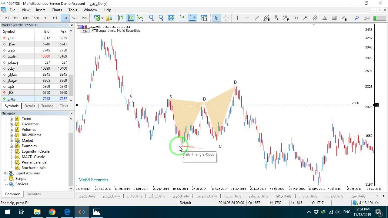Close the Navigator panel

click(x=72, y=113)
